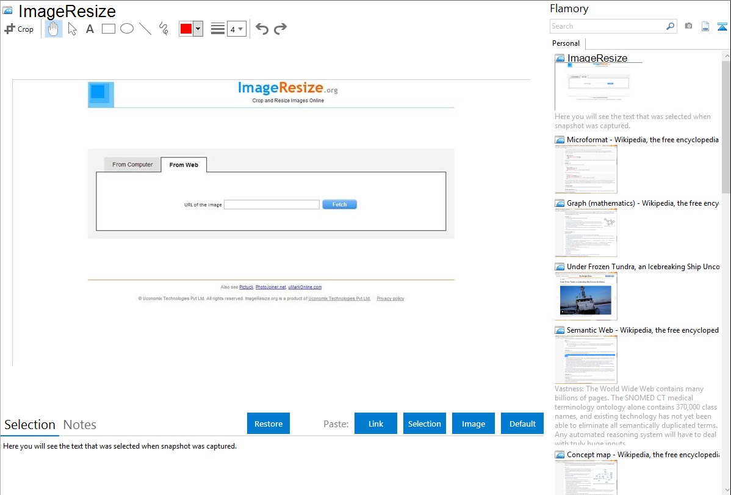Click the From Computer tab in snapshot
731x495 pixels.
tap(132, 164)
